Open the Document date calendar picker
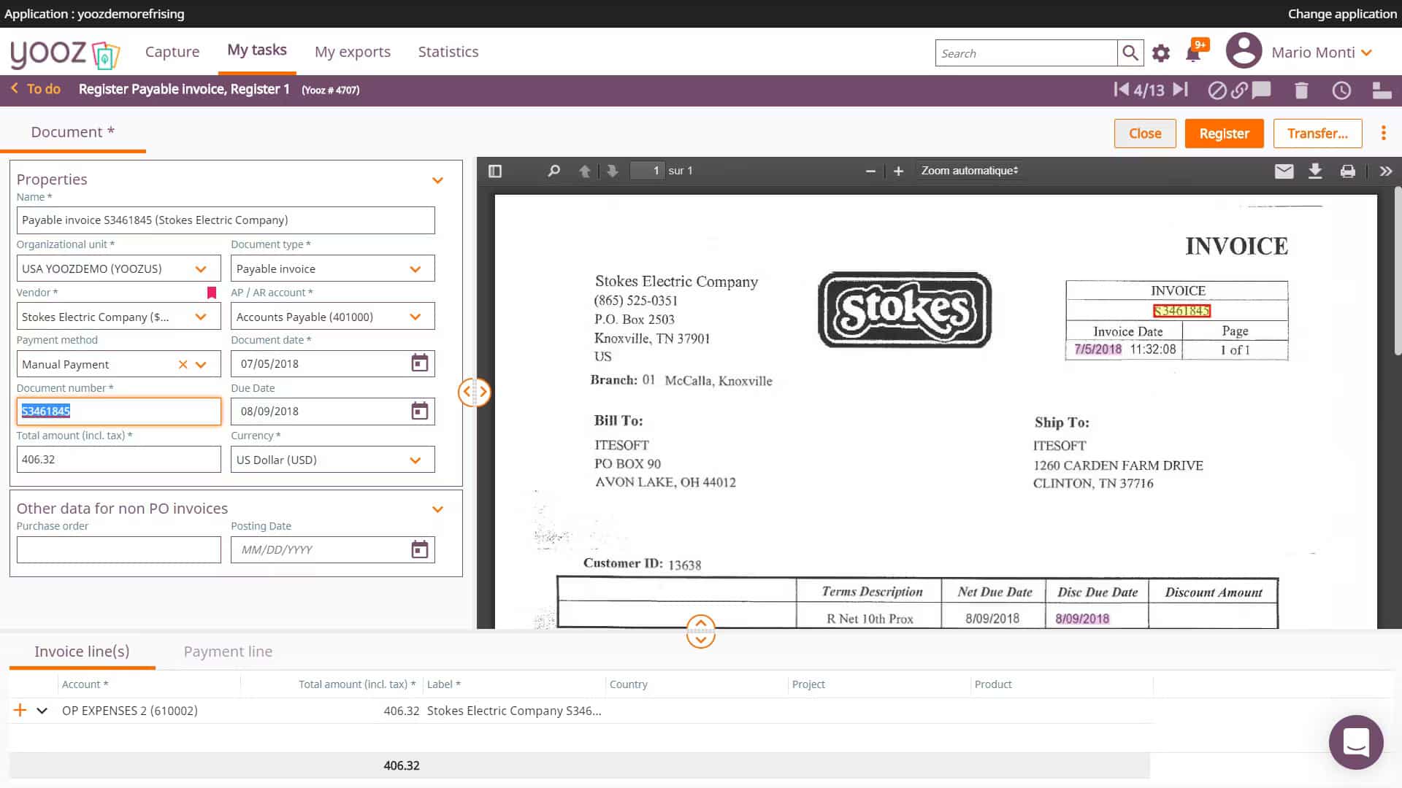The image size is (1402, 788). coord(420,363)
